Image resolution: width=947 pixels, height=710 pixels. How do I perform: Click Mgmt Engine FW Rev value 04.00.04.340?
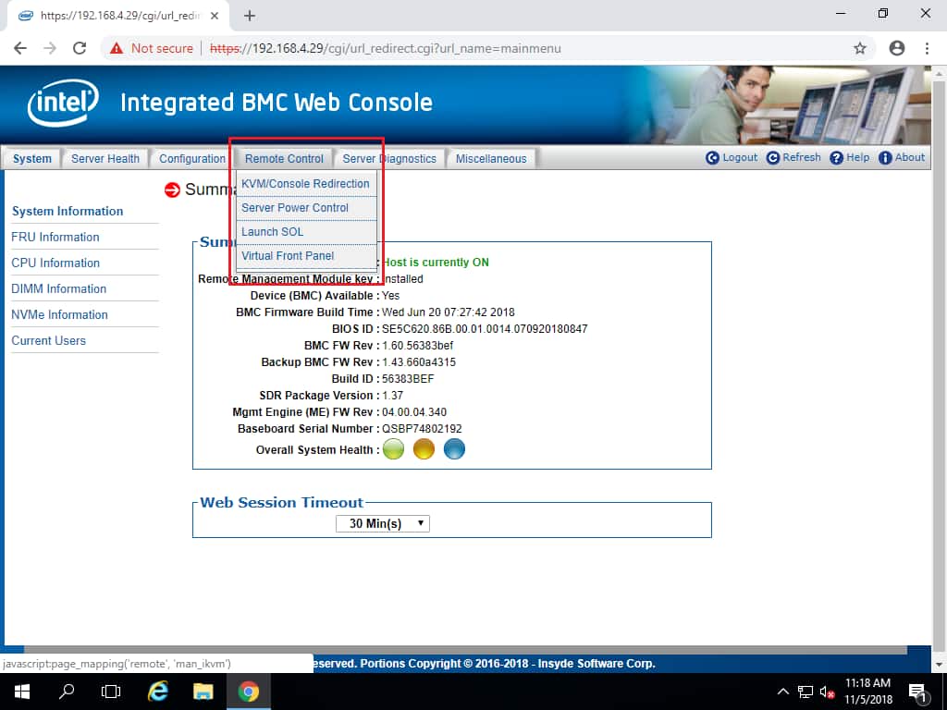tap(414, 412)
